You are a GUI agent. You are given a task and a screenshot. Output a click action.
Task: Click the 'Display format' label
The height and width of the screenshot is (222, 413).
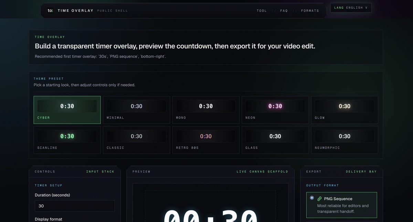click(x=49, y=219)
